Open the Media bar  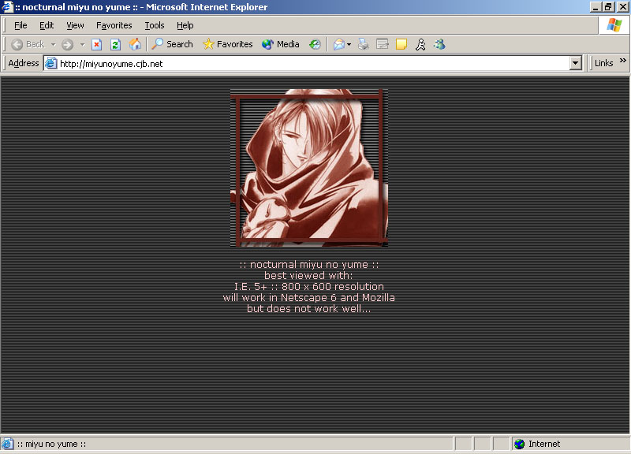pyautogui.click(x=280, y=45)
